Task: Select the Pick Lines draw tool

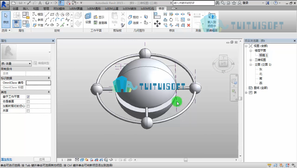Action: (62, 25)
